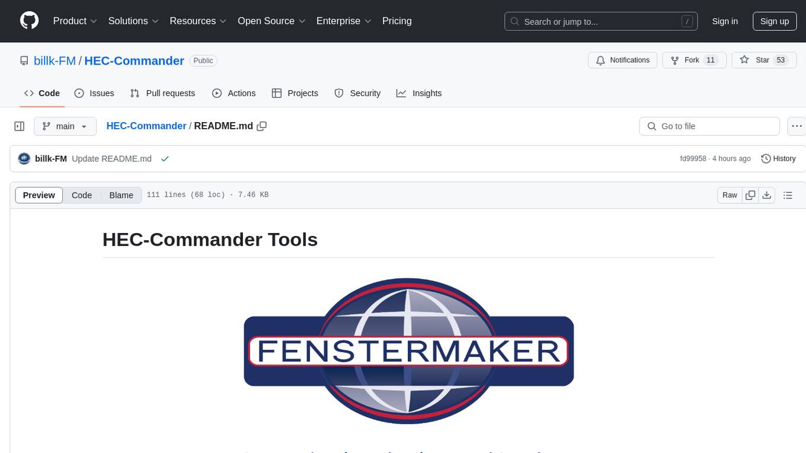Click the Sign up button

[775, 21]
